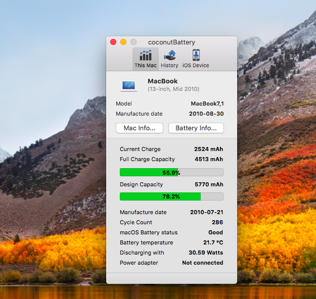Click the 78.2% design capacity bar

click(x=171, y=196)
